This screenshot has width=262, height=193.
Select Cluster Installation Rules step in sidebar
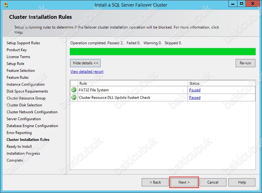click(28, 140)
